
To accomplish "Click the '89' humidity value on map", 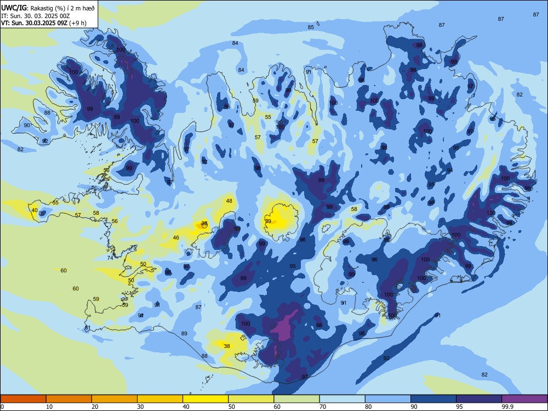I will click(184, 333).
